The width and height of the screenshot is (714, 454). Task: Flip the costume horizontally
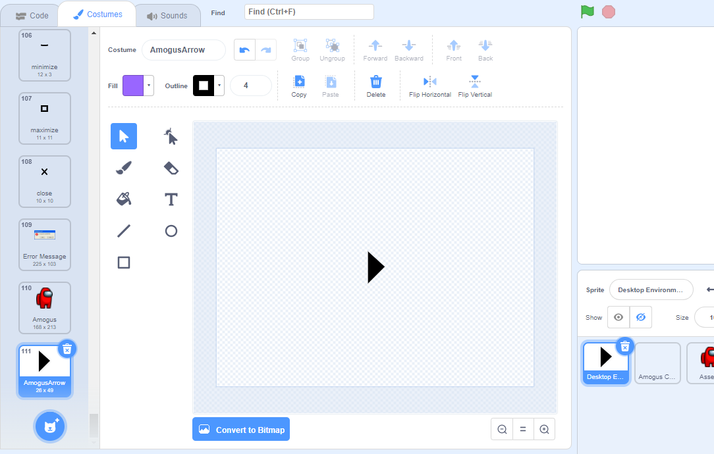click(430, 86)
